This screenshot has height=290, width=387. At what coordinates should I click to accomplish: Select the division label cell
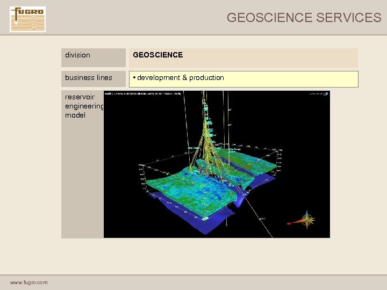[x=94, y=57]
